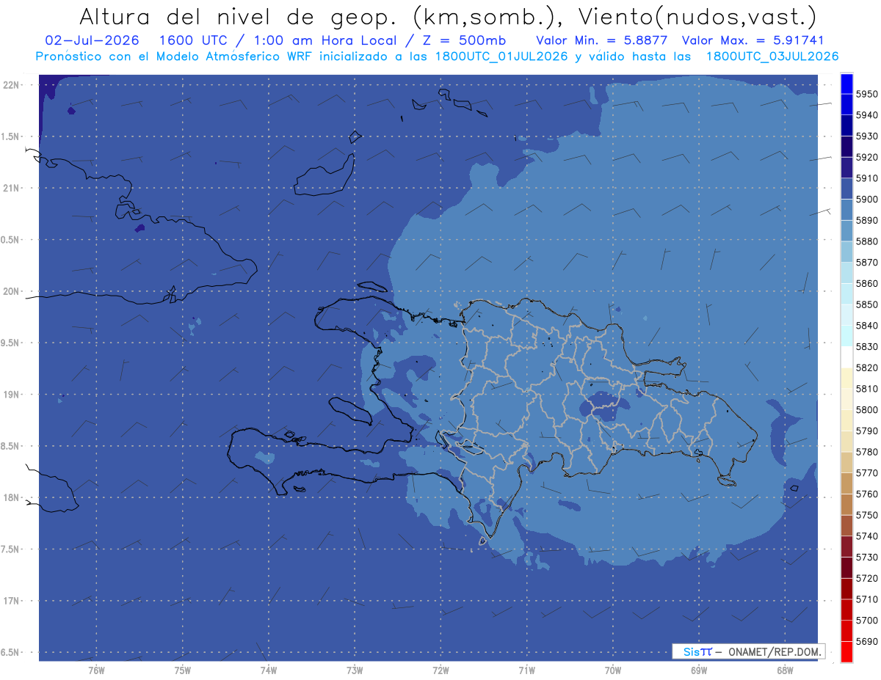The image size is (881, 680).
Task: Click the white colorbar swatch between 5830 and 5820
Action: click(x=846, y=357)
